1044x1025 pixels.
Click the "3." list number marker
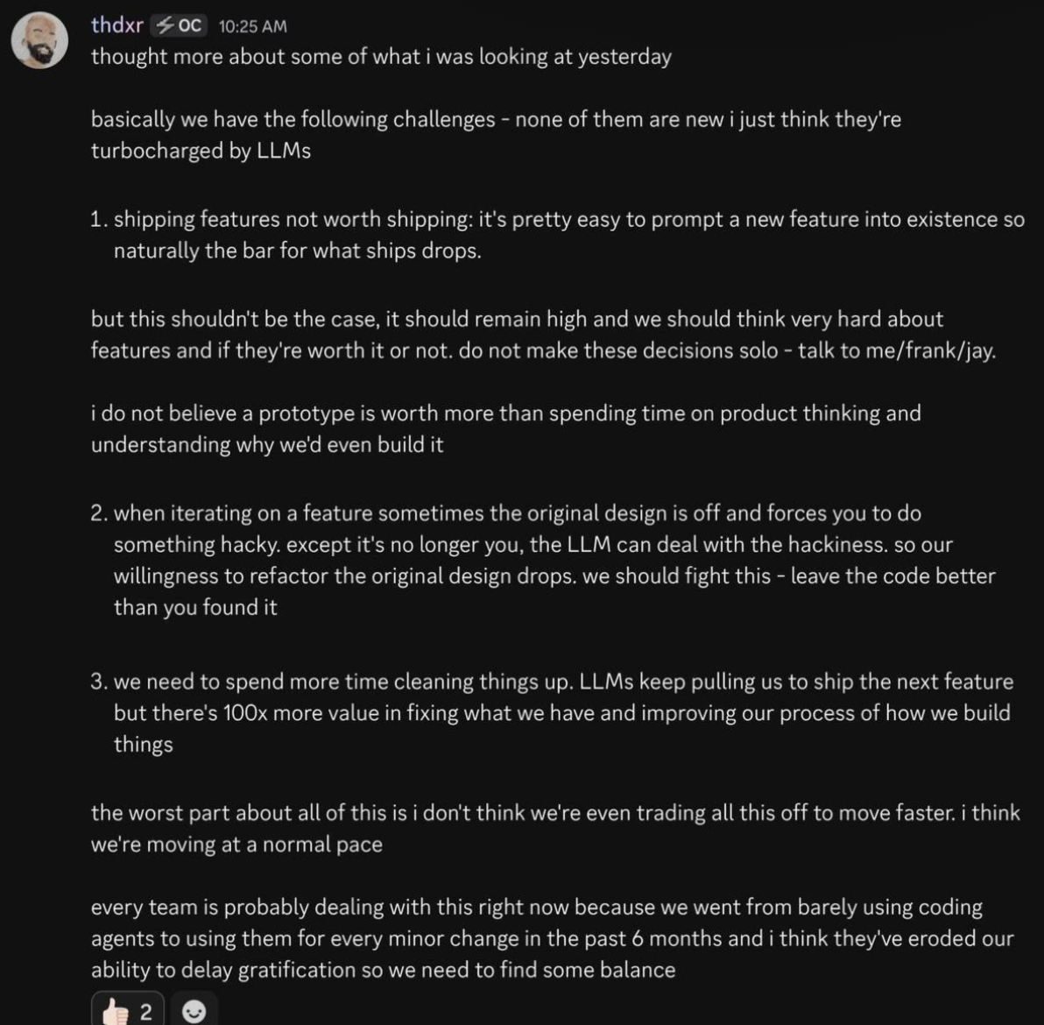click(99, 682)
